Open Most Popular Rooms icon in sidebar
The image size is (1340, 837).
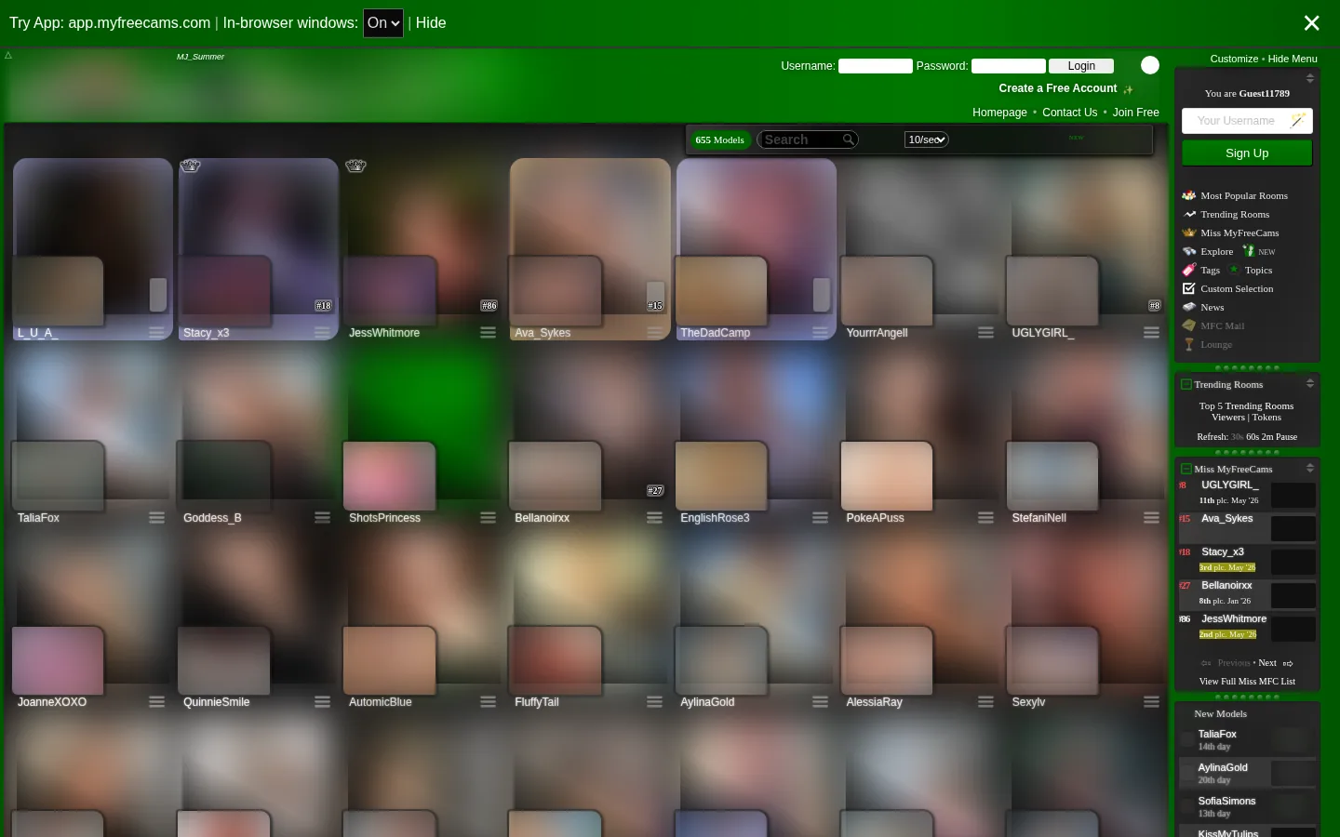pos(1188,195)
